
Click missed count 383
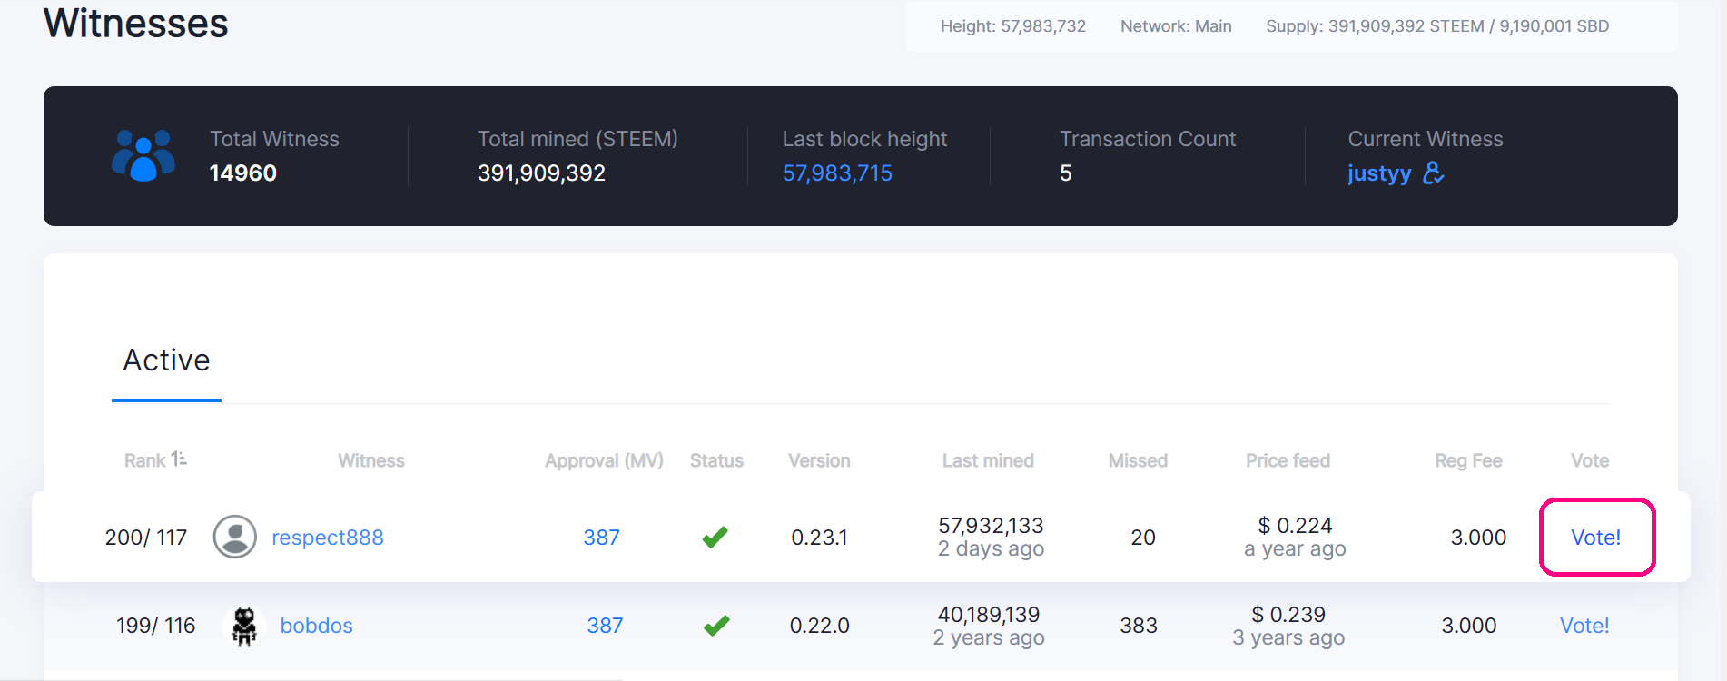(1139, 626)
